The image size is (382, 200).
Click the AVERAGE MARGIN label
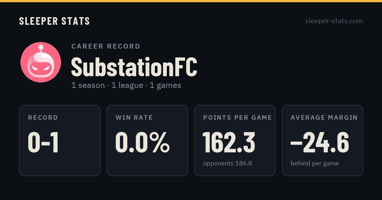324,118
